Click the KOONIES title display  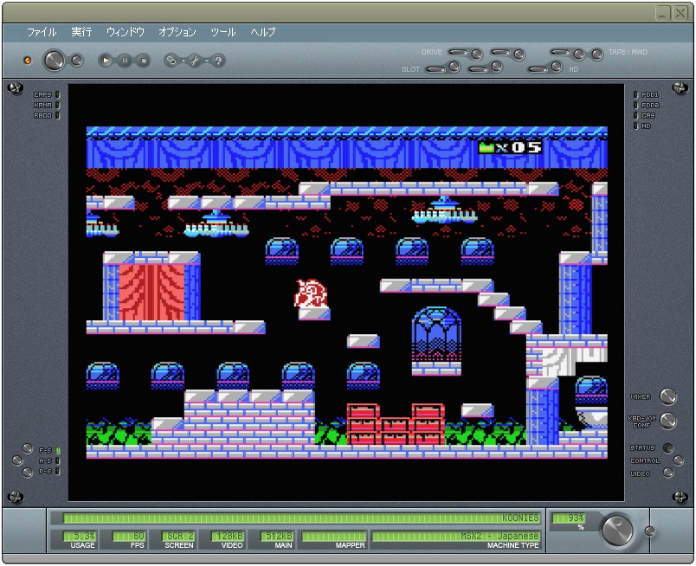[301, 518]
